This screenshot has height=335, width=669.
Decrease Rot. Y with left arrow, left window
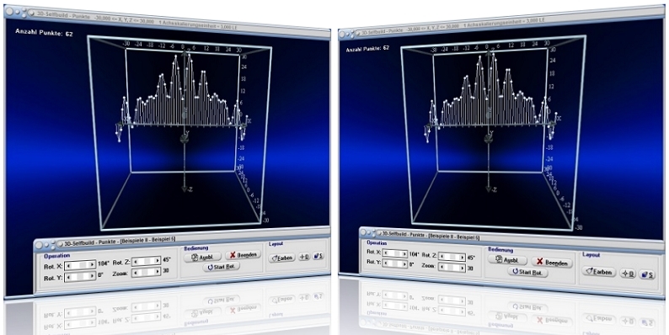[x=68, y=277]
